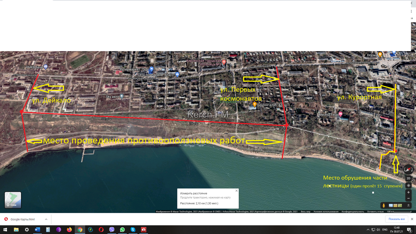Click the Керченская городская больница №3 marker

coord(224,62)
